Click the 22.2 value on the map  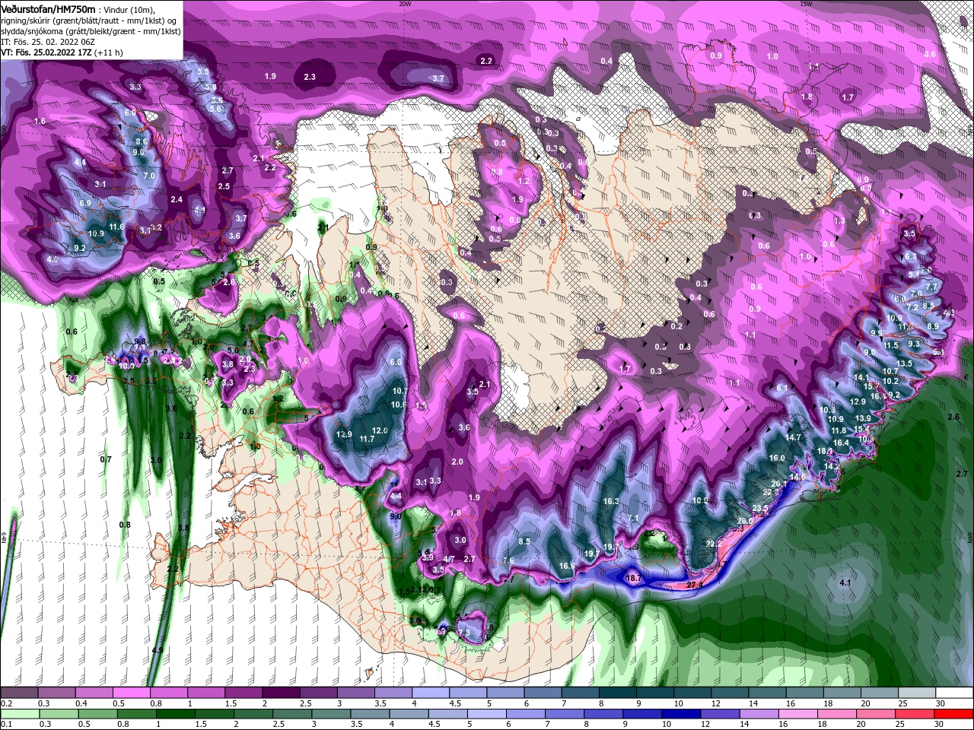[713, 544]
